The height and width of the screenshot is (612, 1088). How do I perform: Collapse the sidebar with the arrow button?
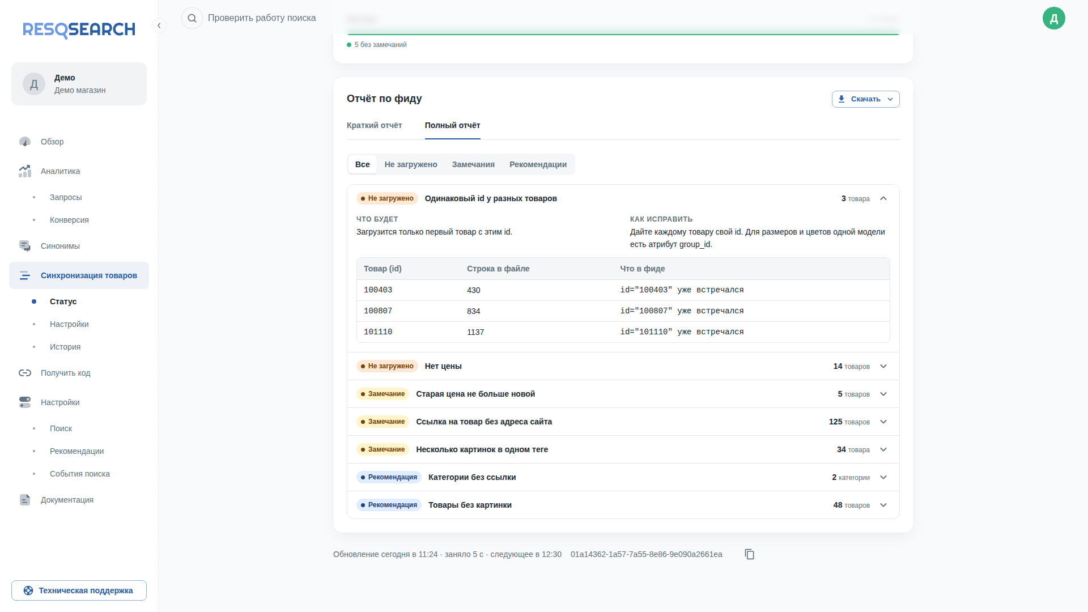159,25
